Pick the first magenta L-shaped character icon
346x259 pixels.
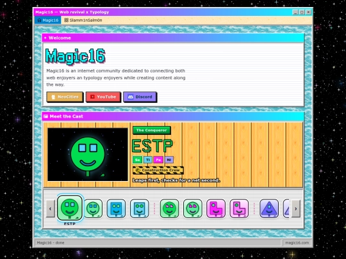pos(216,208)
